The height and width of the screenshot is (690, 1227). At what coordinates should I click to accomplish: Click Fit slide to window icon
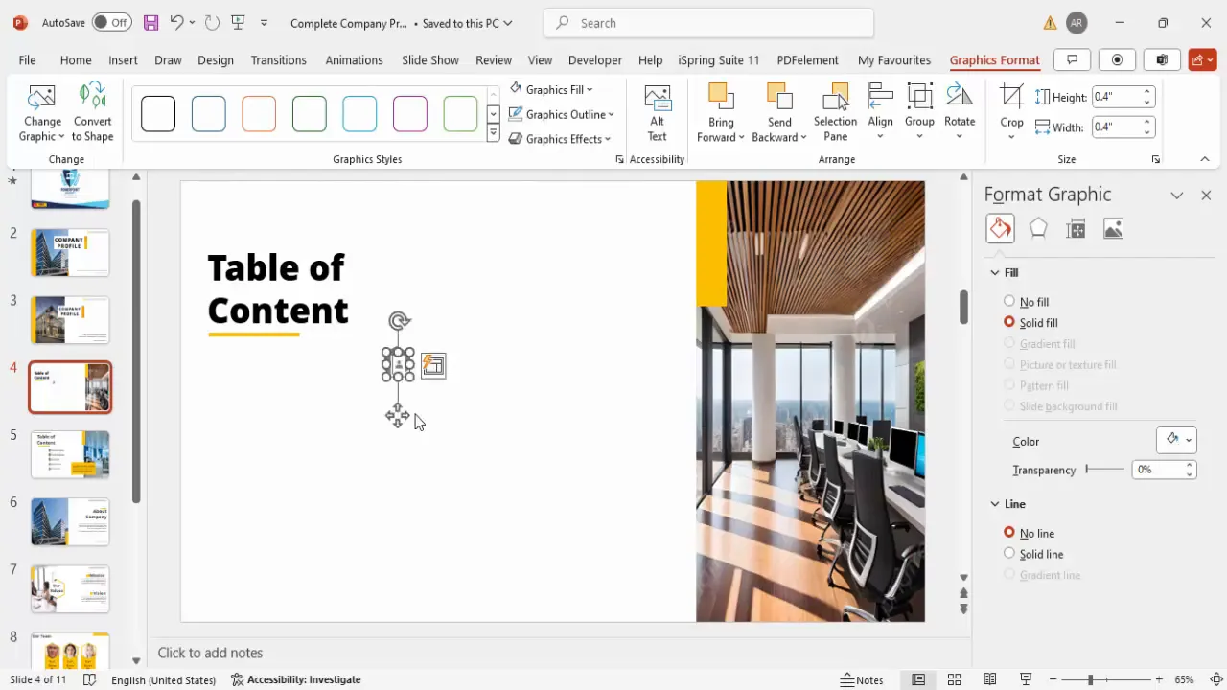pyautogui.click(x=1215, y=679)
